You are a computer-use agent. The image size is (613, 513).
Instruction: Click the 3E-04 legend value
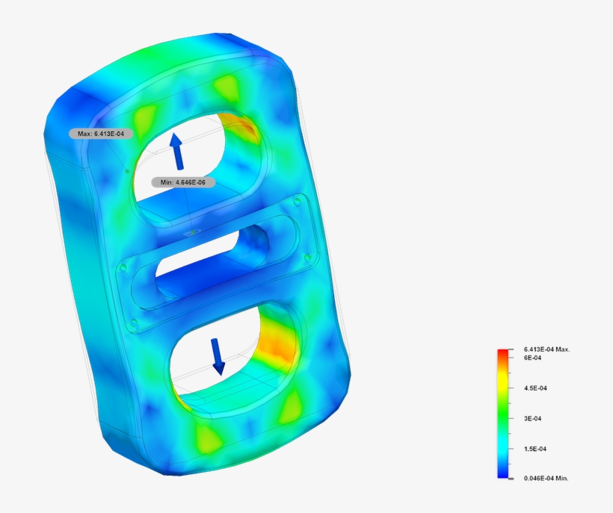click(535, 418)
